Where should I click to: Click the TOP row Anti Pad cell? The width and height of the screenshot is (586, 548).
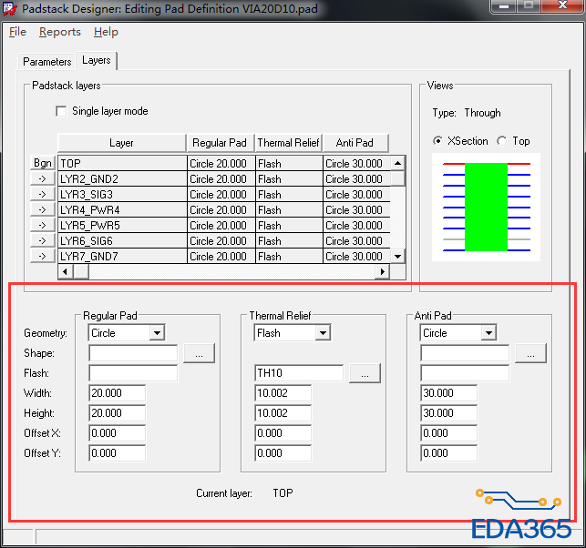click(356, 164)
